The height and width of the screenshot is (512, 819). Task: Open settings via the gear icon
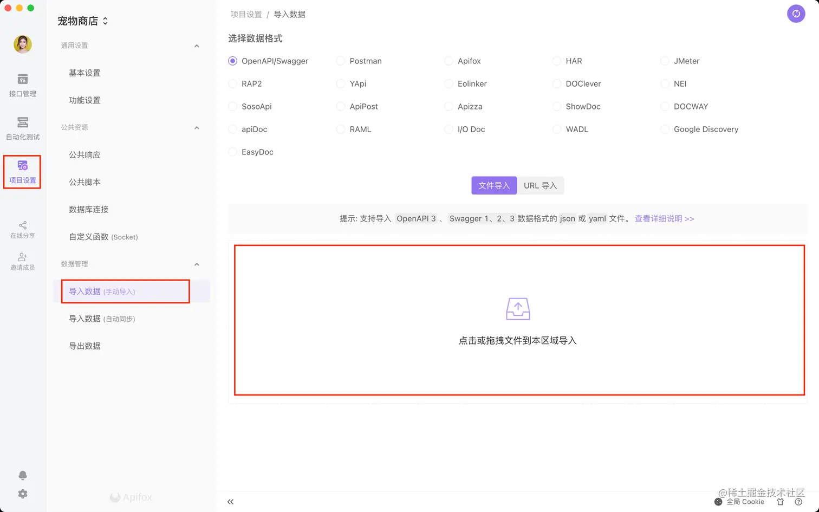(x=22, y=494)
